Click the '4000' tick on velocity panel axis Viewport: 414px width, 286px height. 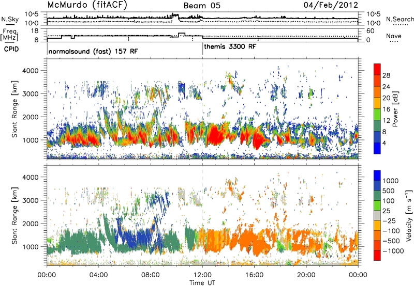click(31, 177)
